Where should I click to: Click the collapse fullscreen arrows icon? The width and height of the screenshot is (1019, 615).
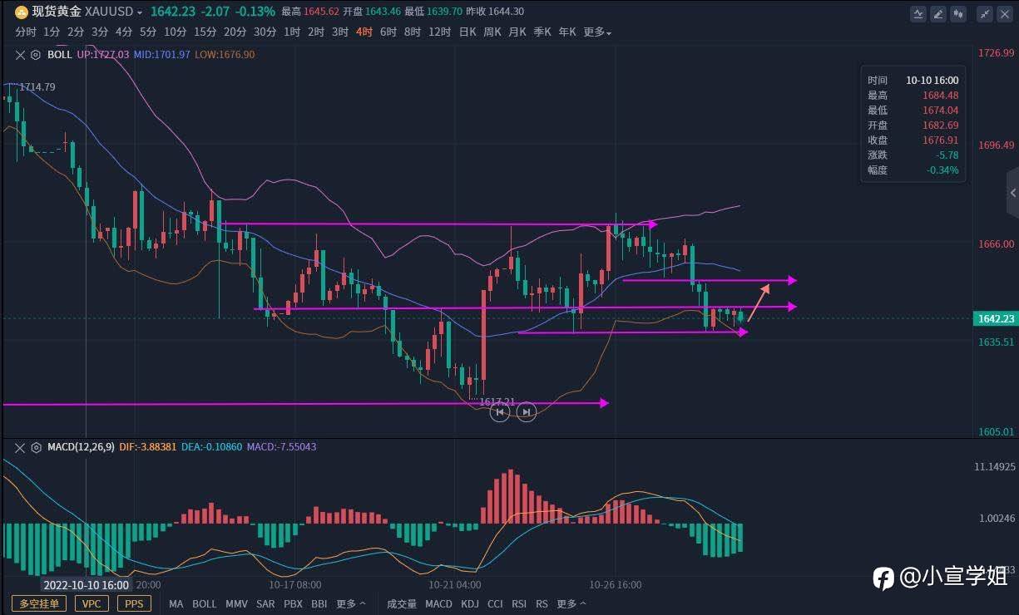tap(985, 13)
